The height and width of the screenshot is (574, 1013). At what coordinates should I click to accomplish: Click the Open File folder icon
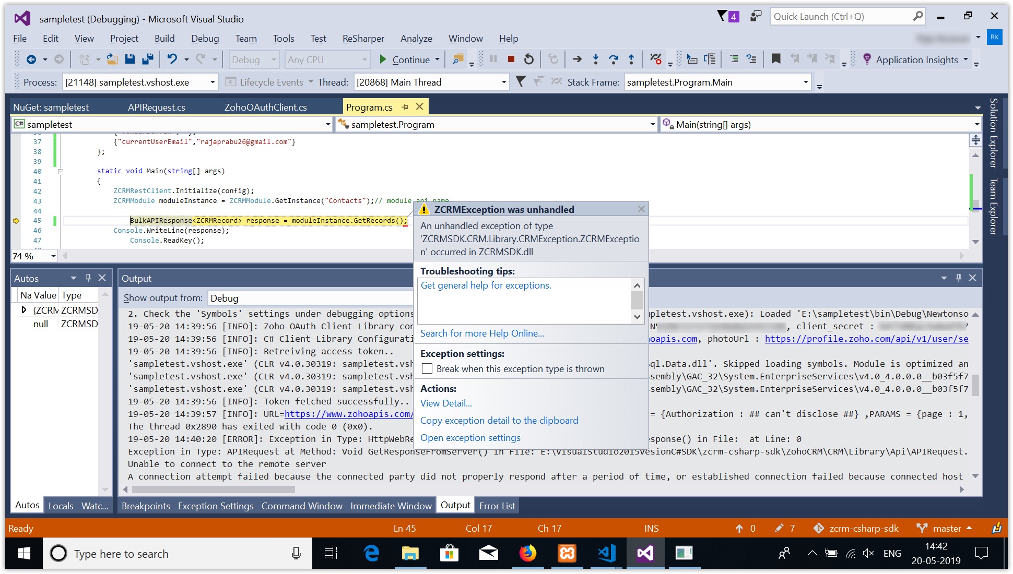pos(112,59)
